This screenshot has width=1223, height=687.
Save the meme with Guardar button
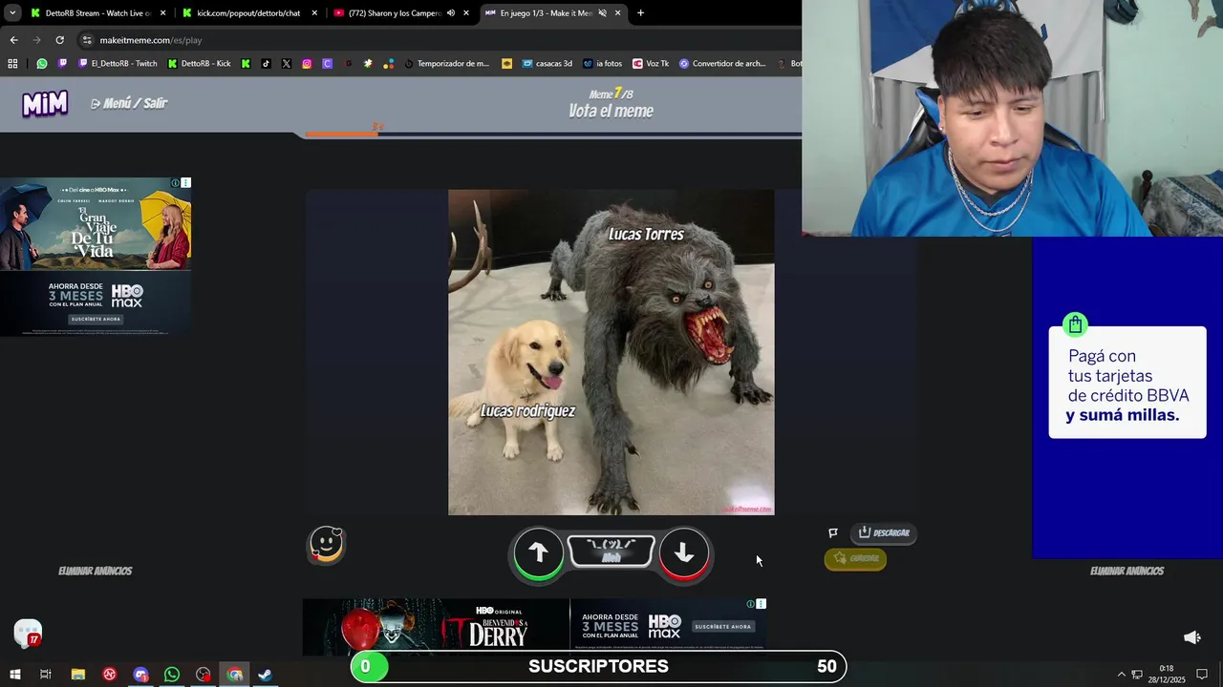click(855, 558)
